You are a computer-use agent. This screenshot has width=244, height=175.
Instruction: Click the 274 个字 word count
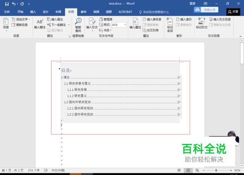point(33,170)
